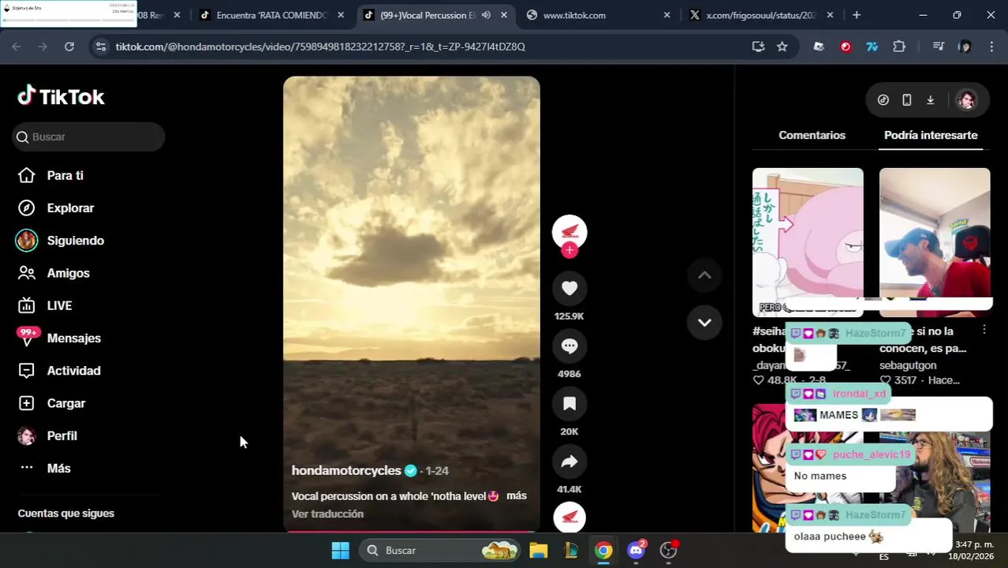
Task: Reload the page in Chrome
Action: [x=69, y=47]
